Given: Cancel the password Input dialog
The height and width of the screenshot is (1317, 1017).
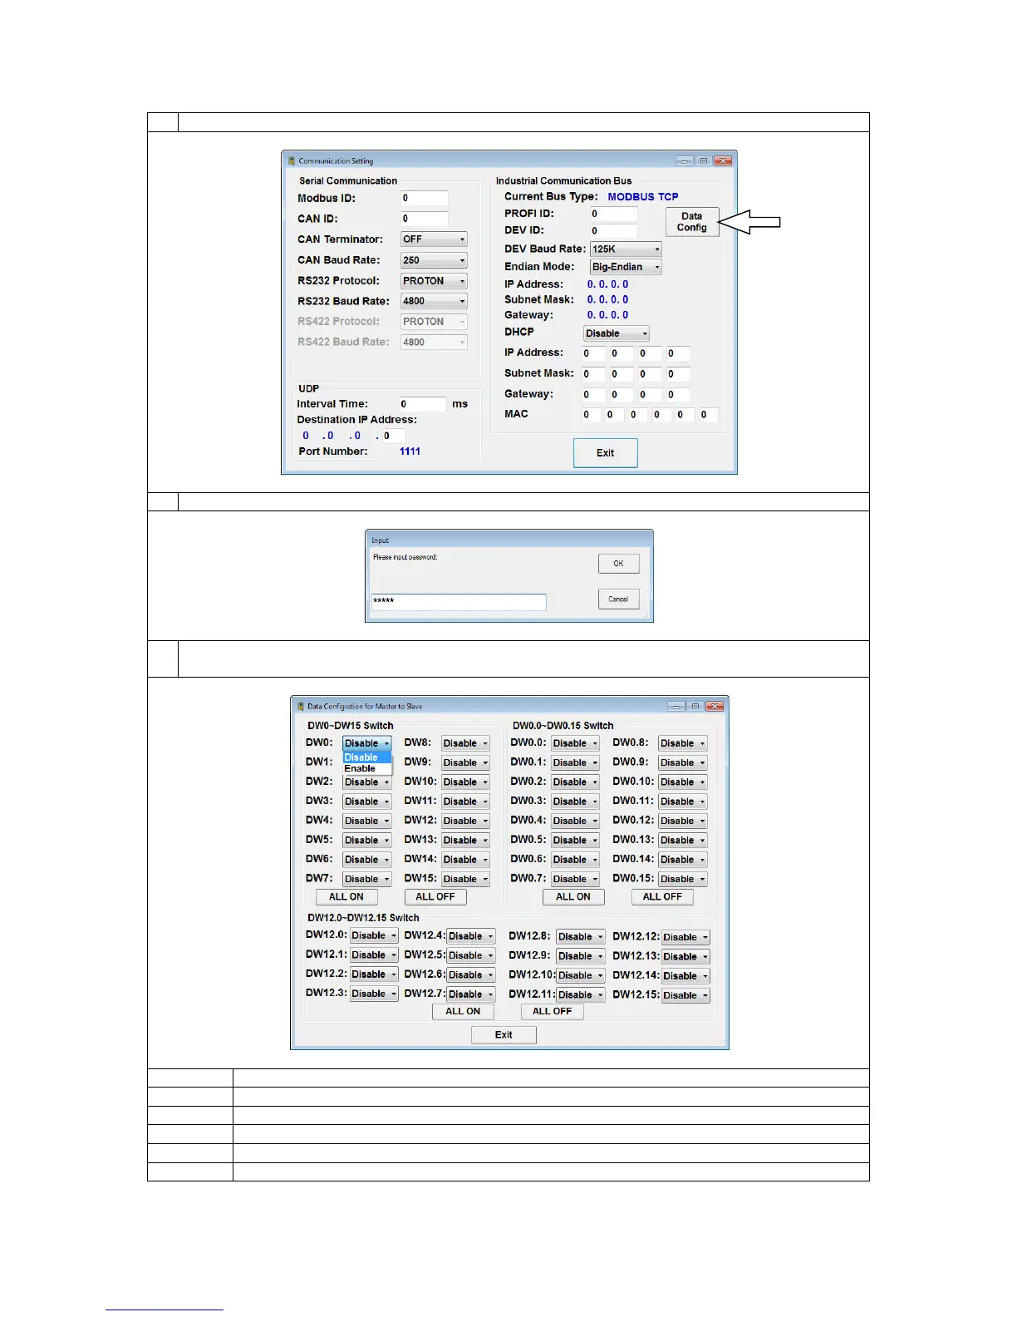Looking at the screenshot, I should tap(619, 599).
